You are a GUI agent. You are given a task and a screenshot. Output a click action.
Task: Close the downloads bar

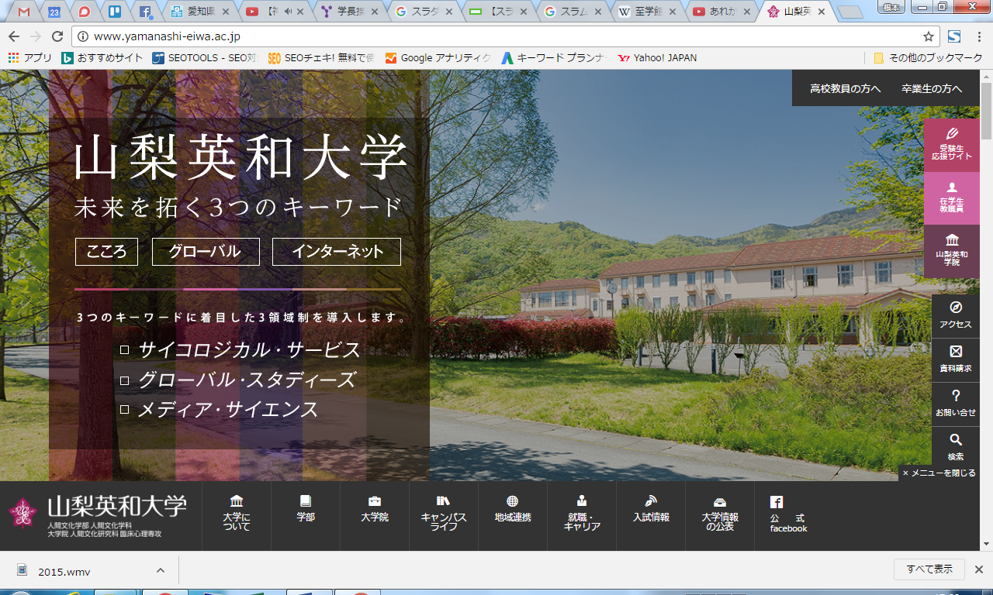[978, 570]
